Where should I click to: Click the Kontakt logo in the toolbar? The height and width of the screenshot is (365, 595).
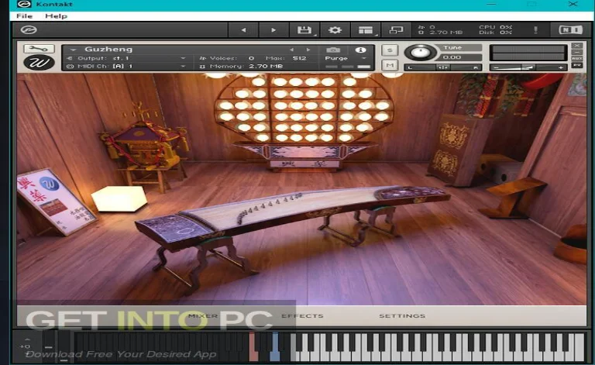[29, 29]
